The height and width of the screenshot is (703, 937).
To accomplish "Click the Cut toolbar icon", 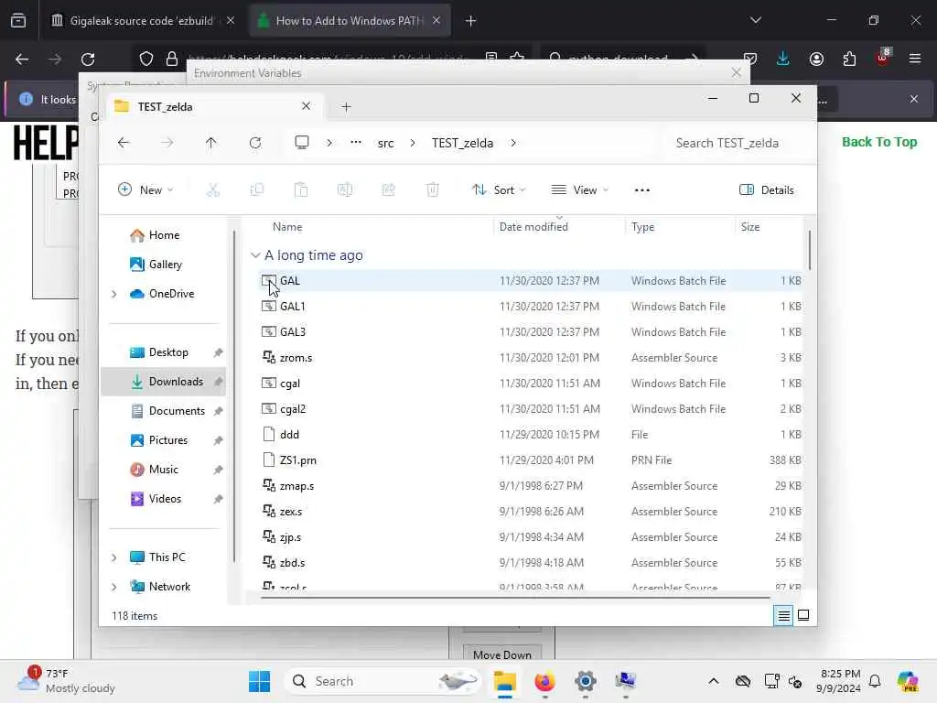I will pyautogui.click(x=212, y=190).
